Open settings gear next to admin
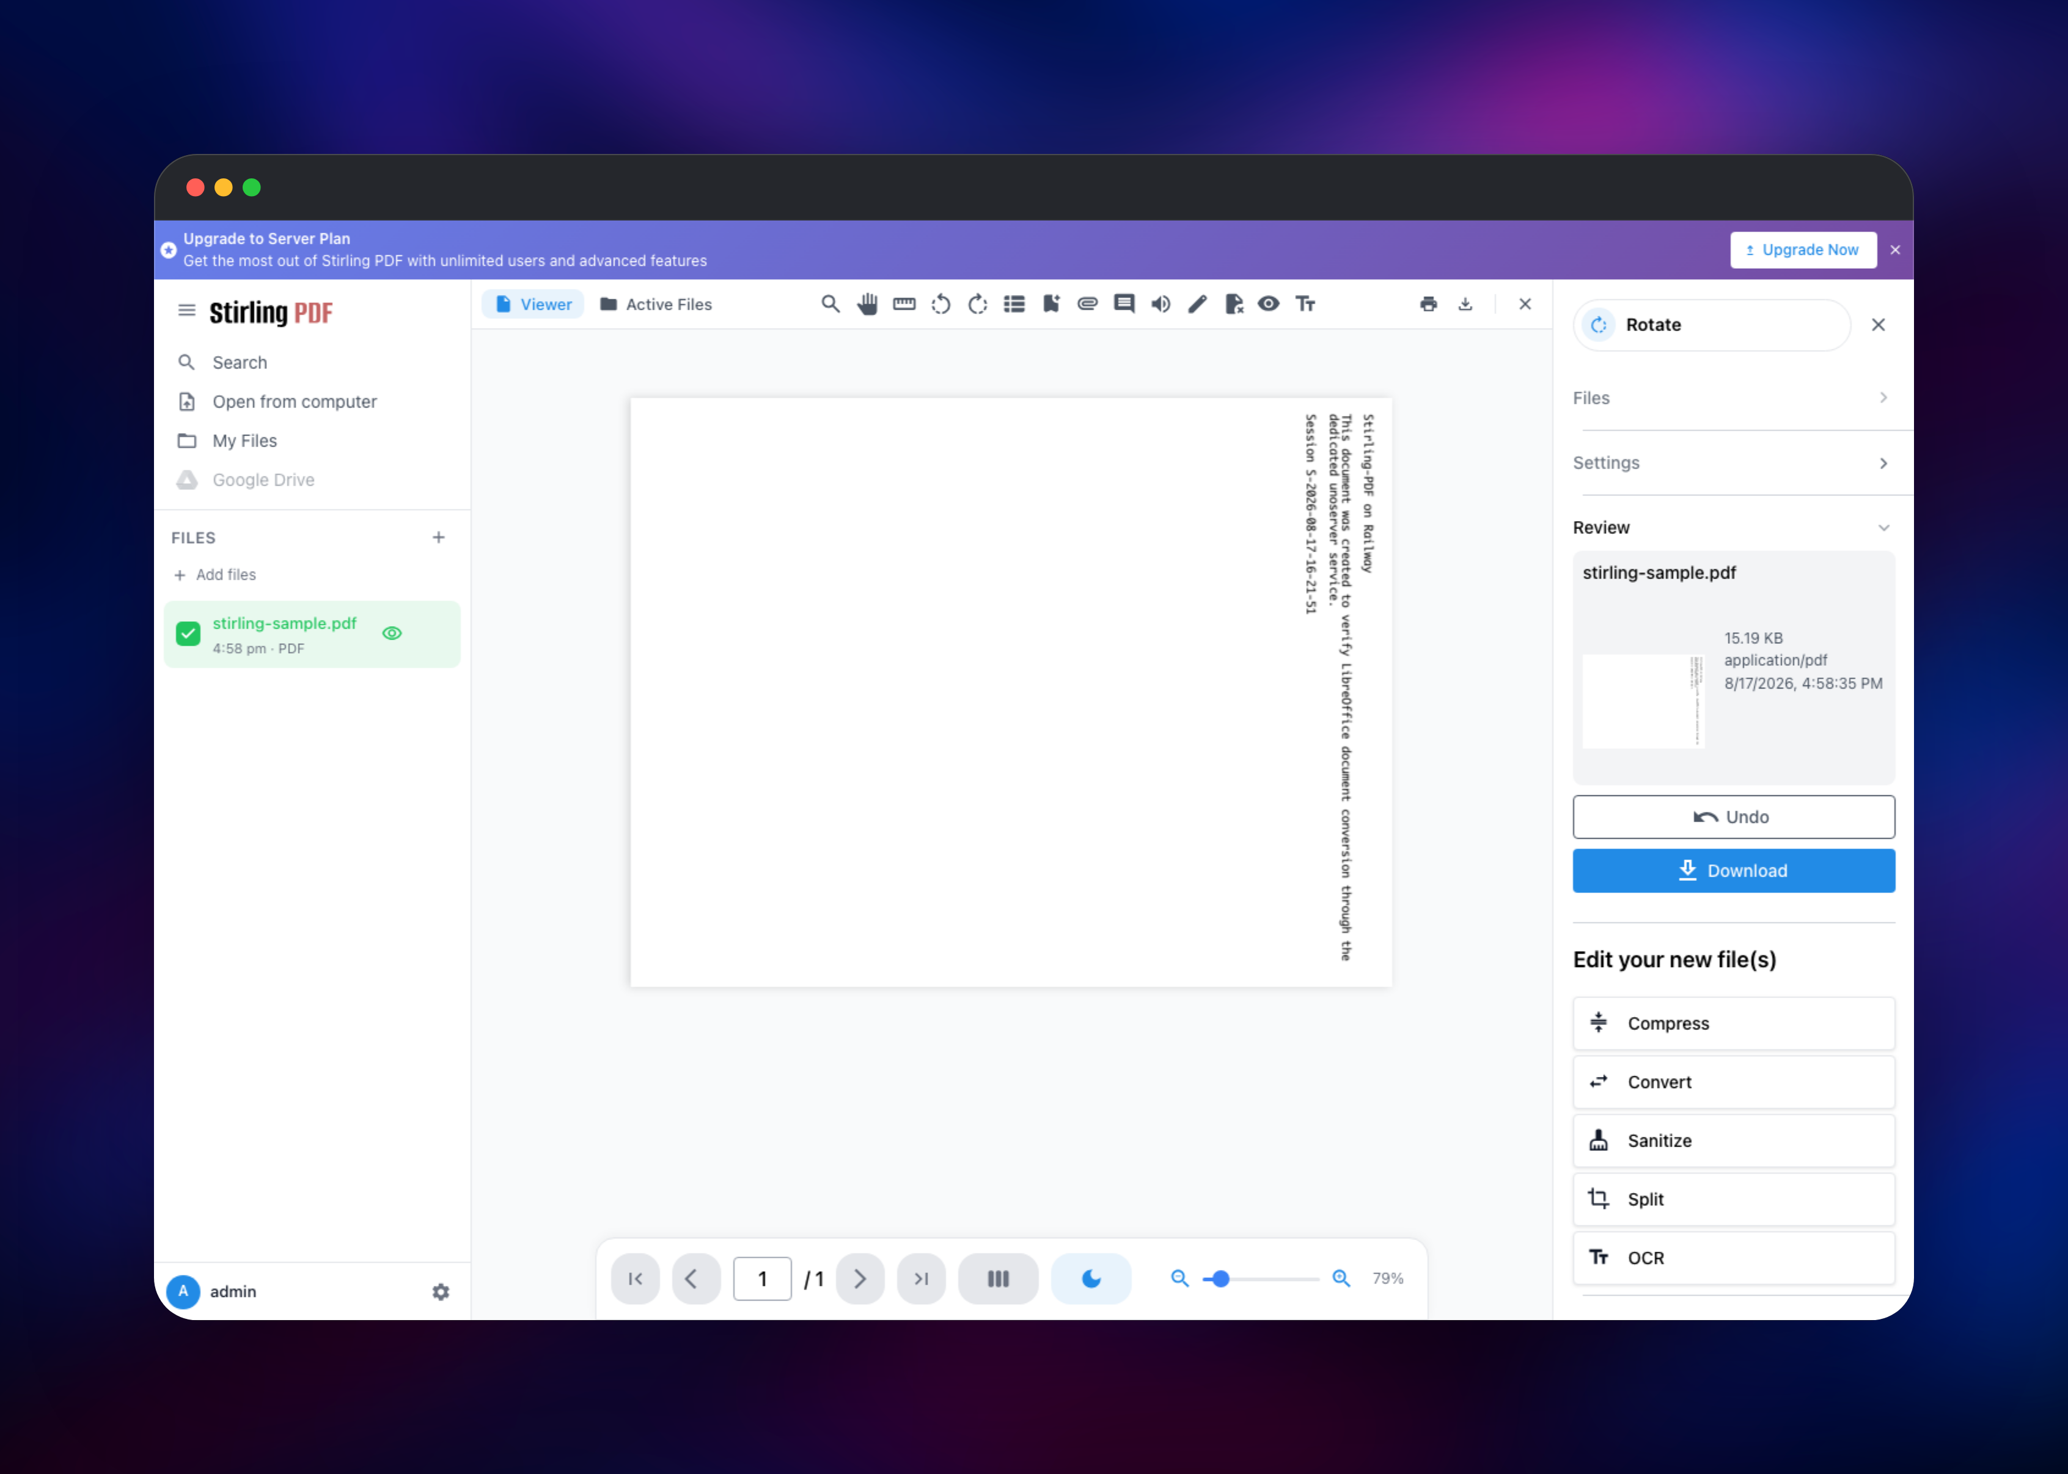This screenshot has height=1474, width=2068. [x=441, y=1291]
